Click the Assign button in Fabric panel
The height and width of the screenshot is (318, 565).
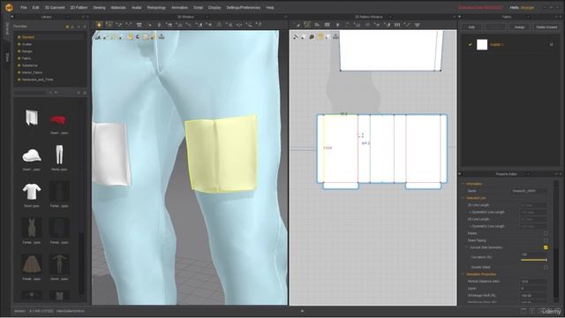coord(519,27)
